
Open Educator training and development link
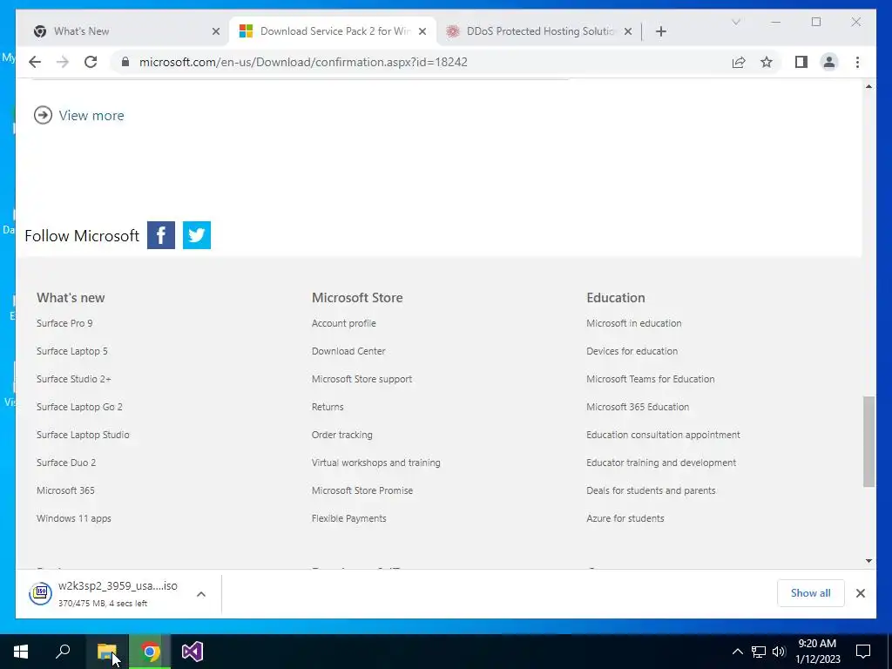coord(661,463)
